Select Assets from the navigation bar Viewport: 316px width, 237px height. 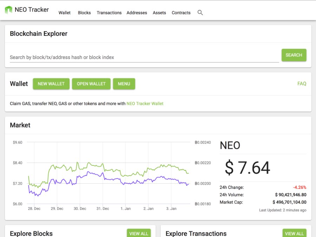coord(159,13)
